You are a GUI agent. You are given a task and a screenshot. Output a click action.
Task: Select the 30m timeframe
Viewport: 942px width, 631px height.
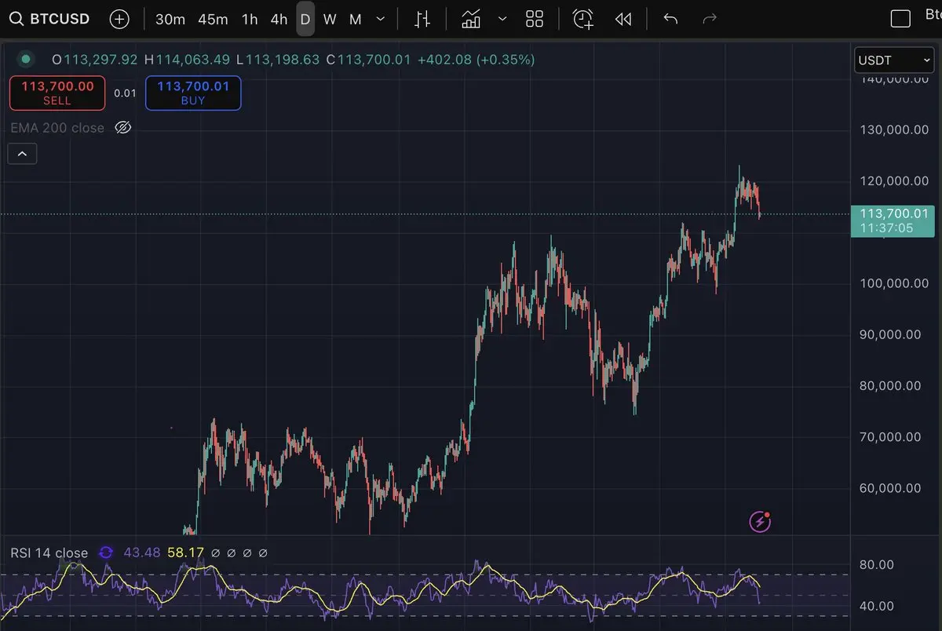[170, 19]
